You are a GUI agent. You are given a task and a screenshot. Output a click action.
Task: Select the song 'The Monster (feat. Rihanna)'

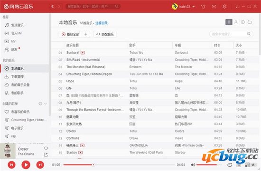click(86, 67)
